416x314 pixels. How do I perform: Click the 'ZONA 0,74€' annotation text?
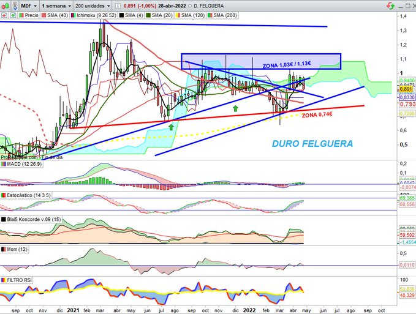pyautogui.click(x=317, y=114)
